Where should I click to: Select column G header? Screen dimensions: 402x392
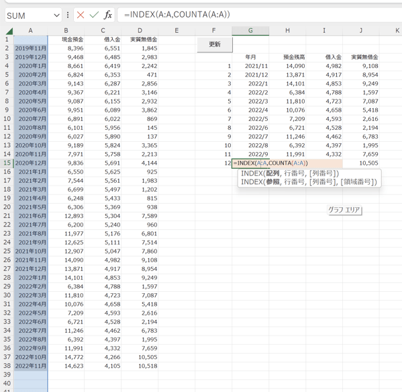[x=250, y=30]
